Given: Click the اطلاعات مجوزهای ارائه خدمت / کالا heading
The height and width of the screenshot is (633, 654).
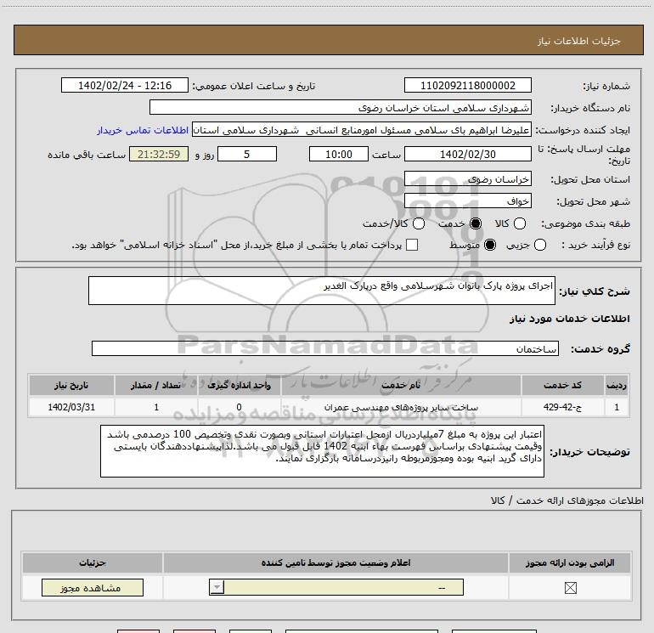Looking at the screenshot, I should 567,500.
